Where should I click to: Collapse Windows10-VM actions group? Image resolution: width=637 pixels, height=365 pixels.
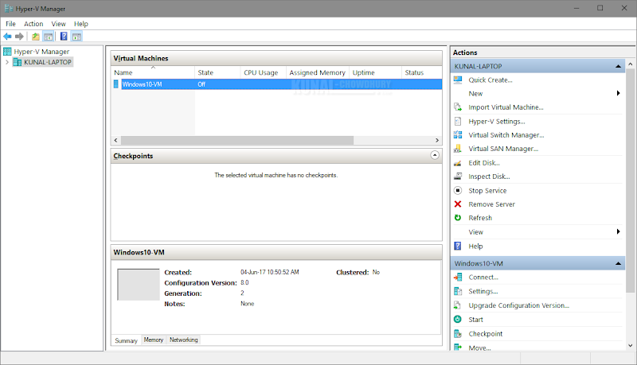[x=619, y=263]
